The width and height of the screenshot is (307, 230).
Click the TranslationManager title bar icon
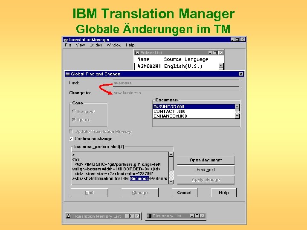click(66, 40)
